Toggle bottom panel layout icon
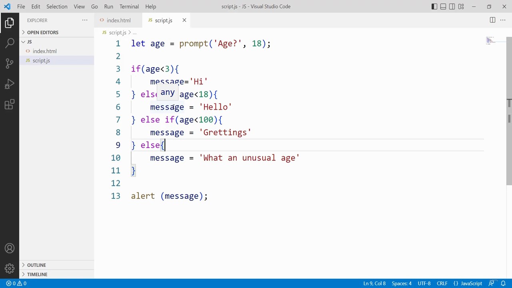512x288 pixels. tap(443, 6)
